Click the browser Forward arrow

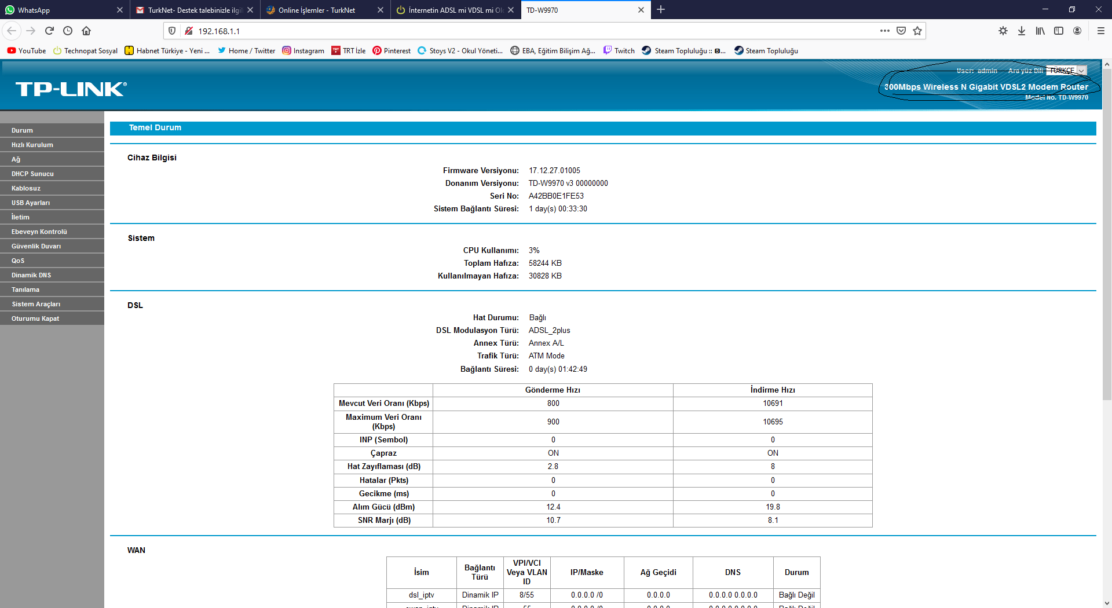[x=31, y=31]
